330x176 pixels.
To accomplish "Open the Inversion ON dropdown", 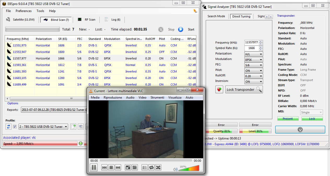I will pyautogui.click(x=254, y=81).
